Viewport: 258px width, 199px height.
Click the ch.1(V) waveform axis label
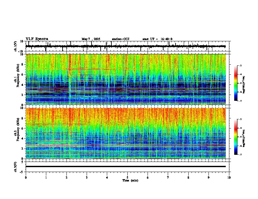coord(16,46)
